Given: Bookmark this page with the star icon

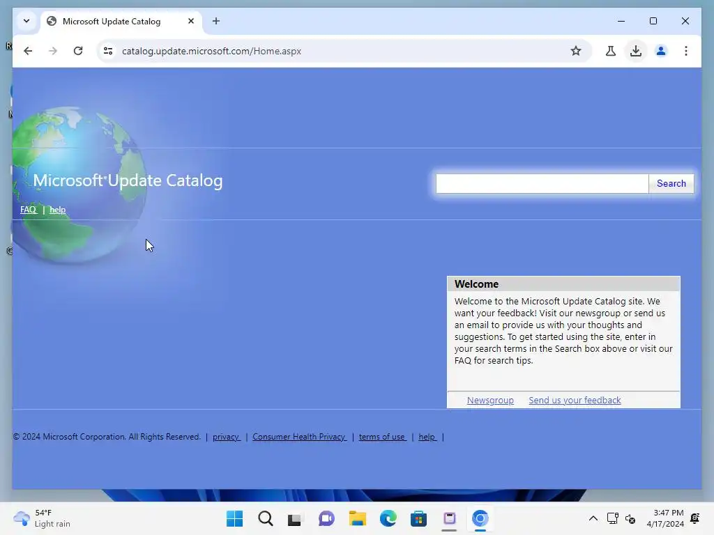Looking at the screenshot, I should click(575, 51).
